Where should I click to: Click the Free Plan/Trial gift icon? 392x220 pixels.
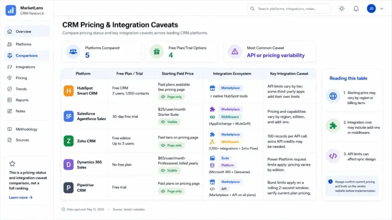point(157,52)
